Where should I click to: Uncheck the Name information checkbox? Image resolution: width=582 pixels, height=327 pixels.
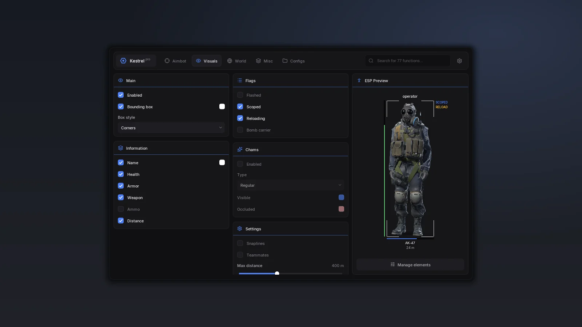point(121,162)
